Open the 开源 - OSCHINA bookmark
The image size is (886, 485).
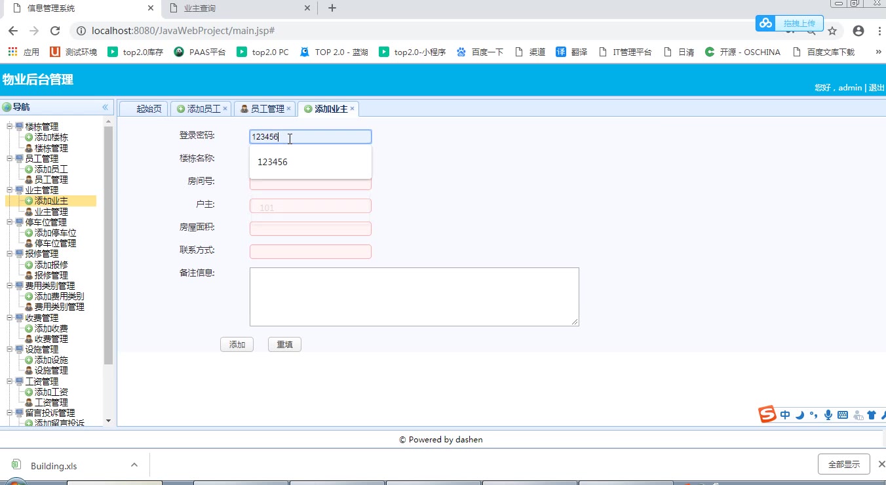coord(742,52)
